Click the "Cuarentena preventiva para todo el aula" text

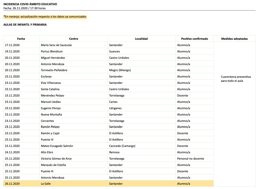pyautogui.click(x=236, y=79)
